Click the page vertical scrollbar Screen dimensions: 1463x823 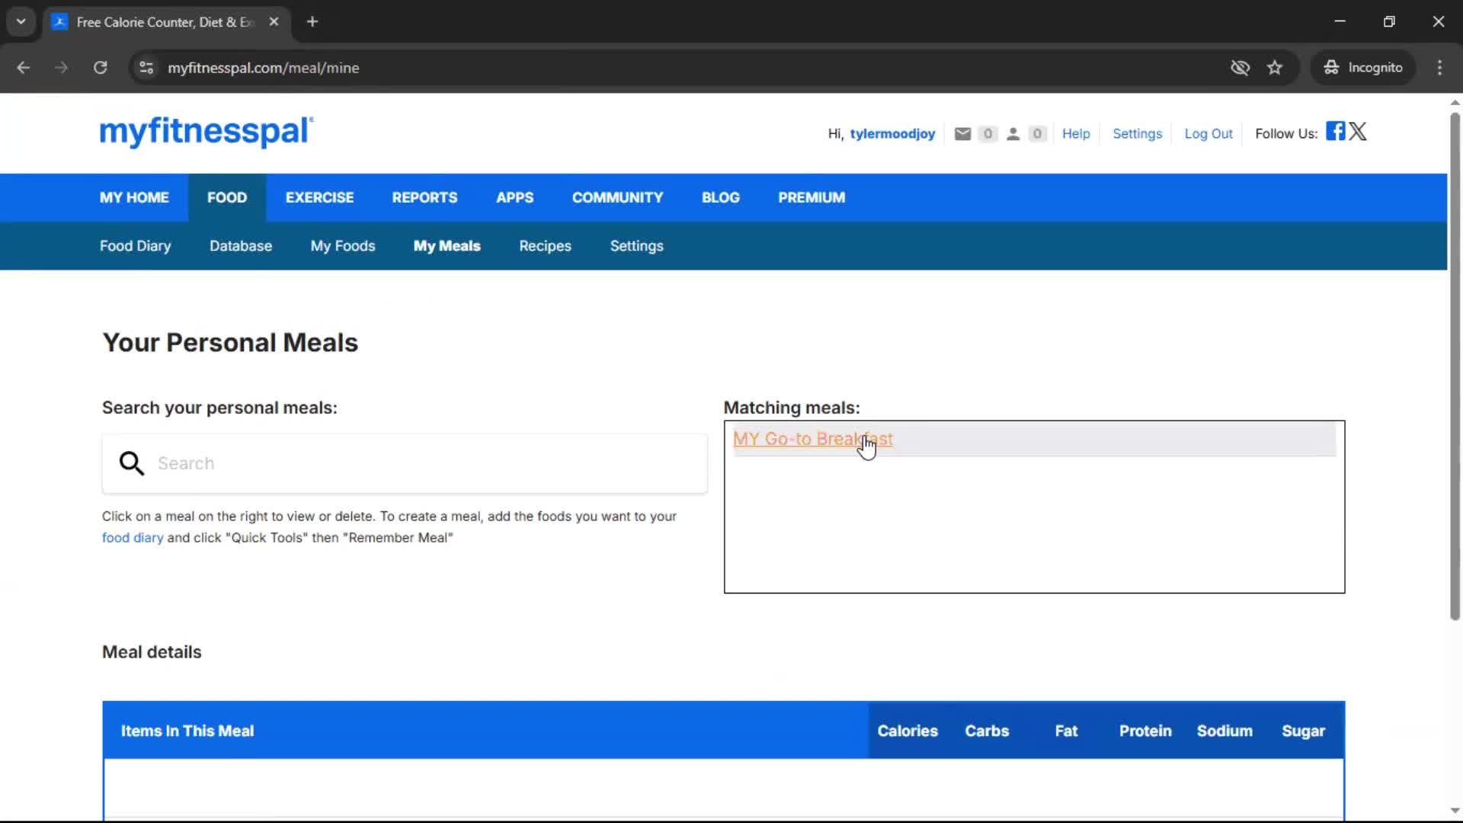1455,366
